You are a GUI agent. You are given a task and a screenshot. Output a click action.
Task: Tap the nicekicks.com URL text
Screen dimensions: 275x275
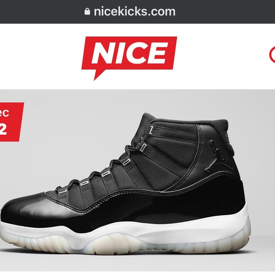point(135,11)
